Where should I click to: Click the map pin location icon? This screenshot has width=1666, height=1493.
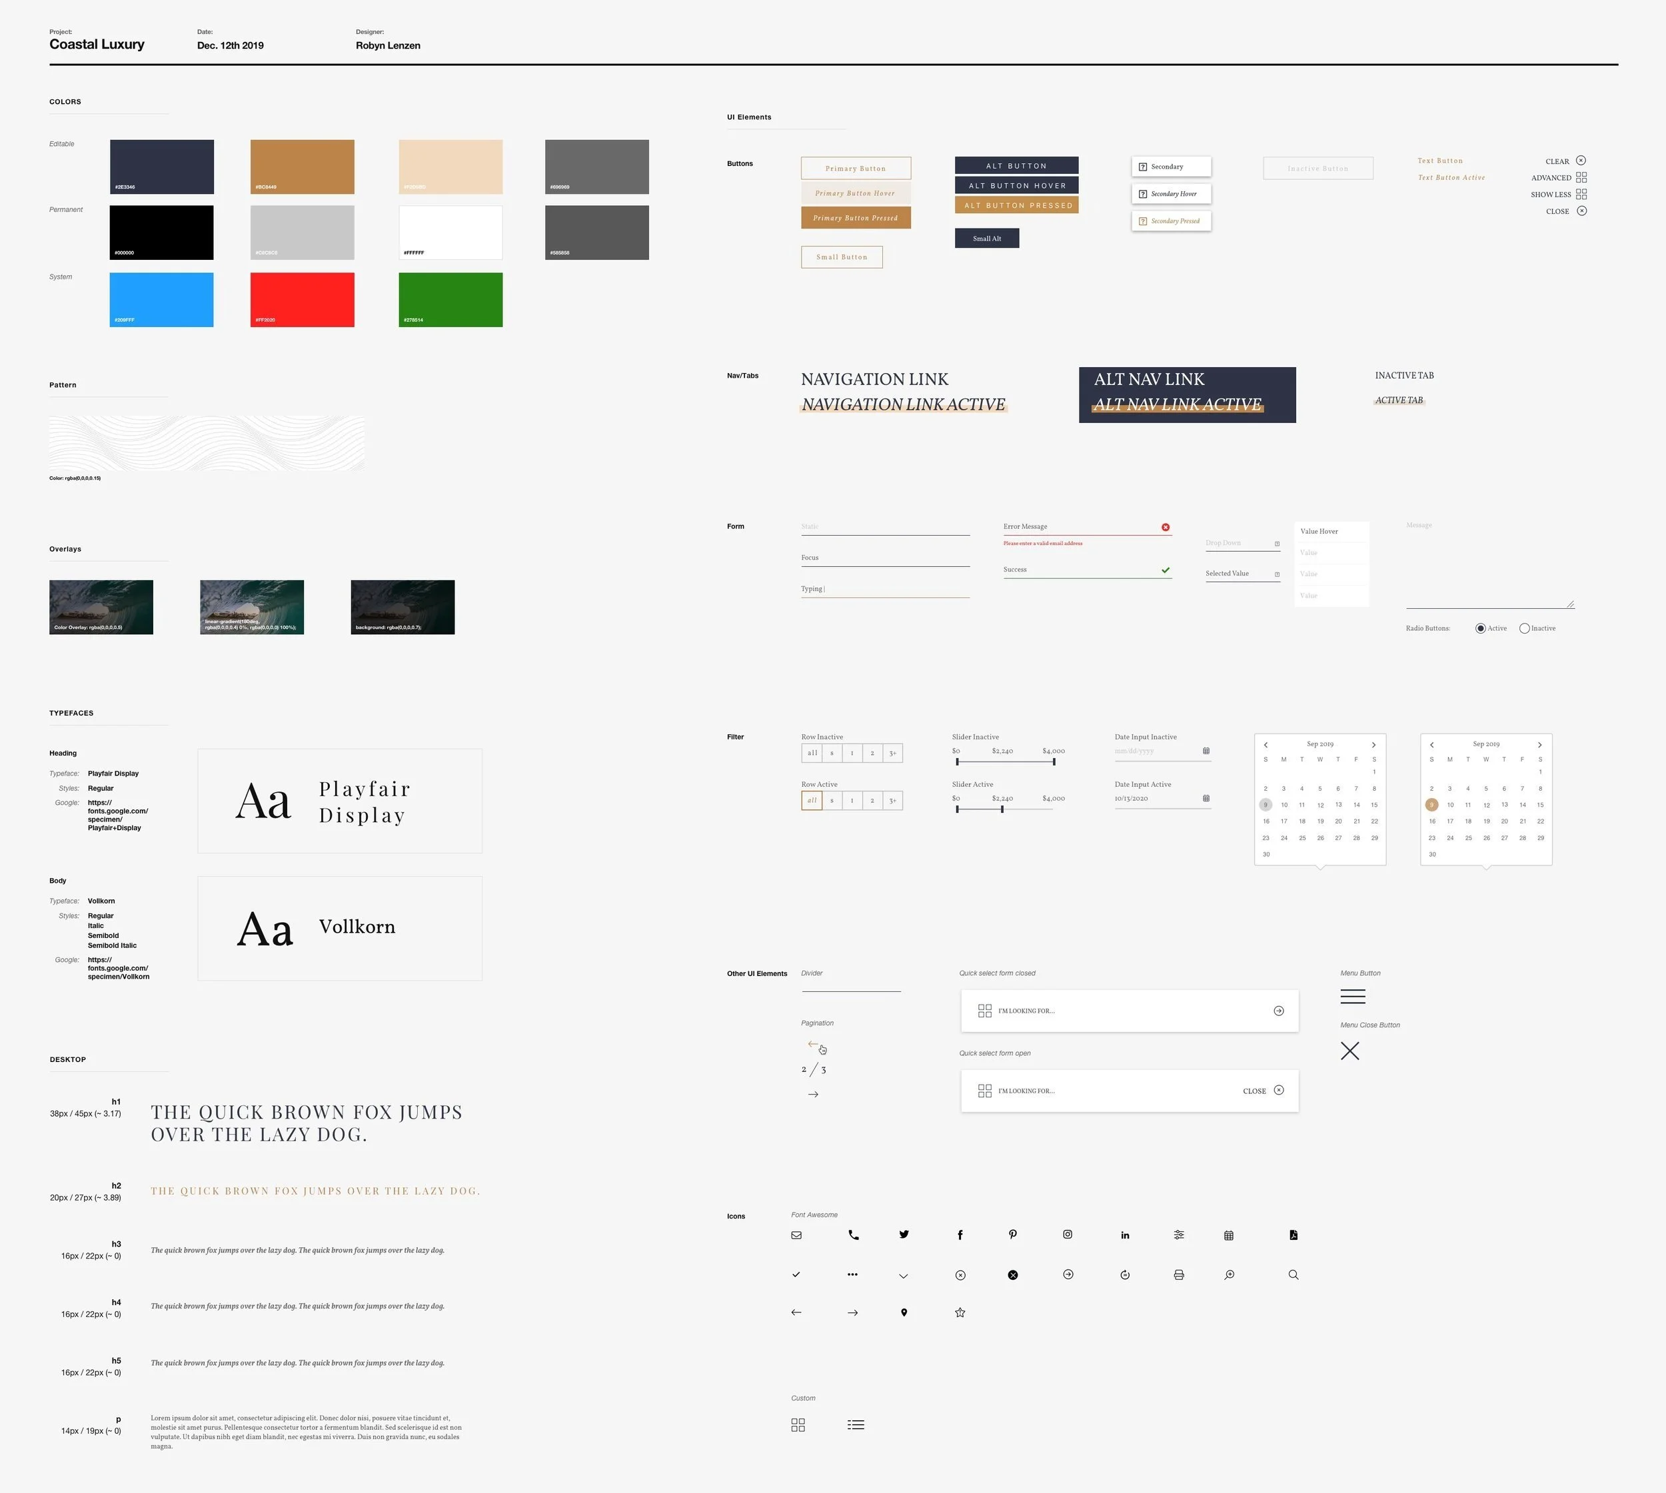tap(904, 1312)
